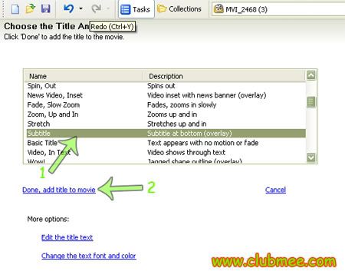
Task: Select the 'Basic Title' animation
Action: 42,143
